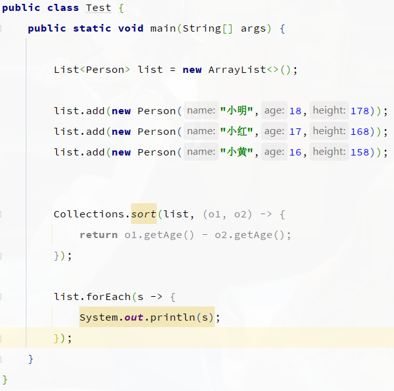Click the Collections class reference
394x391 pixels.
(89, 214)
